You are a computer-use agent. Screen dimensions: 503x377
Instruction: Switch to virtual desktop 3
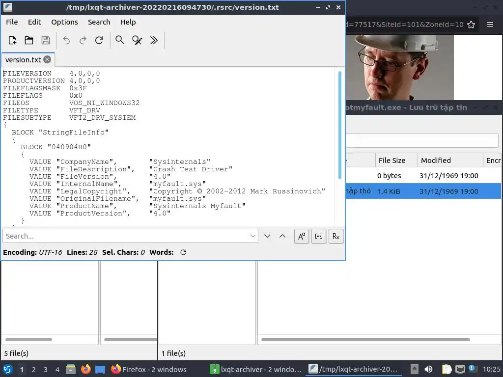point(46,370)
